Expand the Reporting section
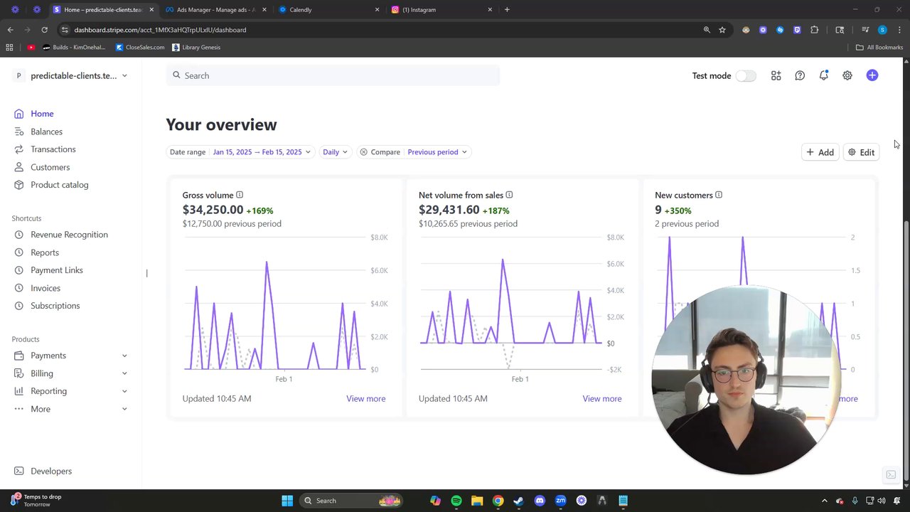910x512 pixels. tap(70, 391)
